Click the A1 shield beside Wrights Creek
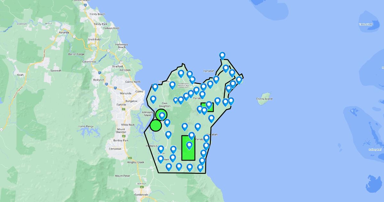Screen dimensions: 384x202 point(130,158)
